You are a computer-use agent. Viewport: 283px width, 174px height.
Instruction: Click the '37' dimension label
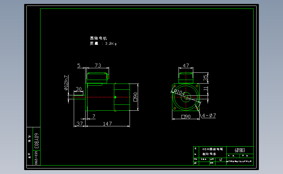(x=80, y=124)
